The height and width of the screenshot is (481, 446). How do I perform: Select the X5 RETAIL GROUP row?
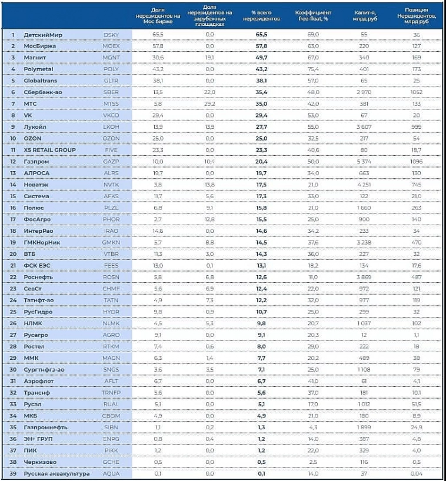pyautogui.click(x=49, y=150)
